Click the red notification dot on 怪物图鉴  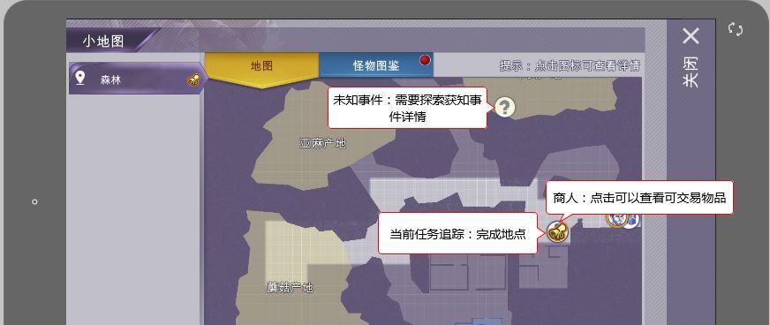[425, 60]
